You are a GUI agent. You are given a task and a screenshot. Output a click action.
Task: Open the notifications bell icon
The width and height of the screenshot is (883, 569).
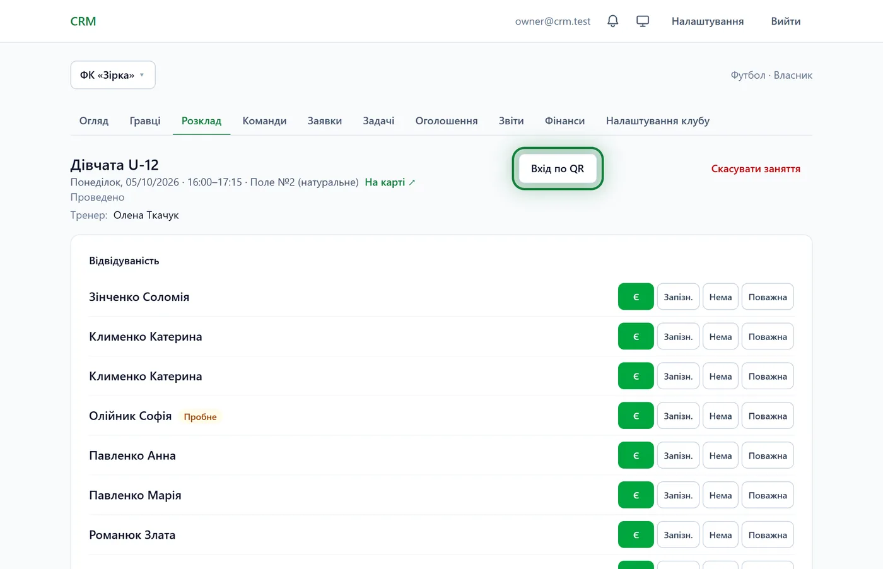612,21
